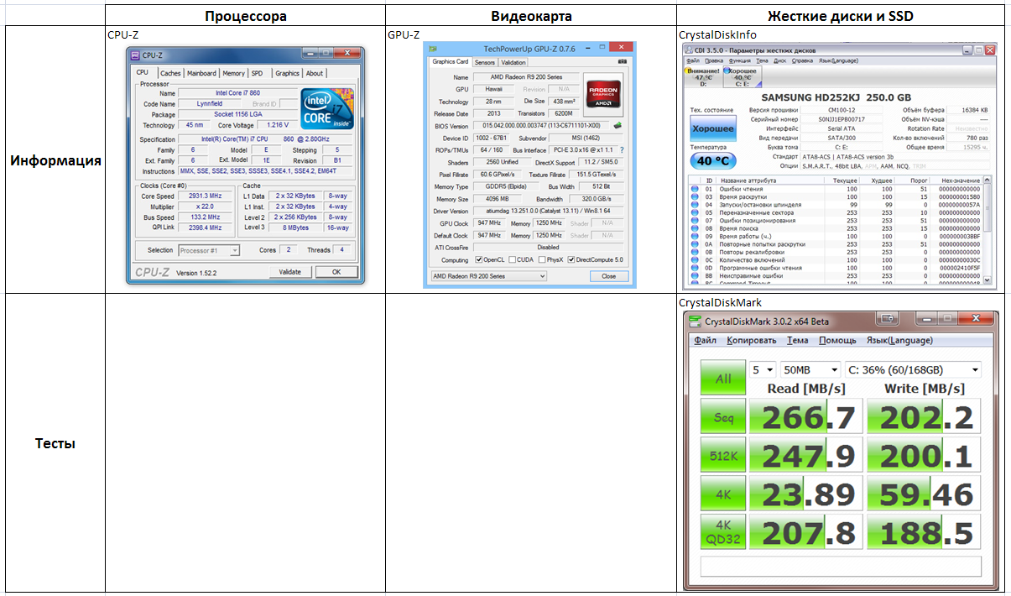Switch to the Sensors tab in GPU-Z
Image resolution: width=1011 pixels, height=596 pixels.
(485, 62)
